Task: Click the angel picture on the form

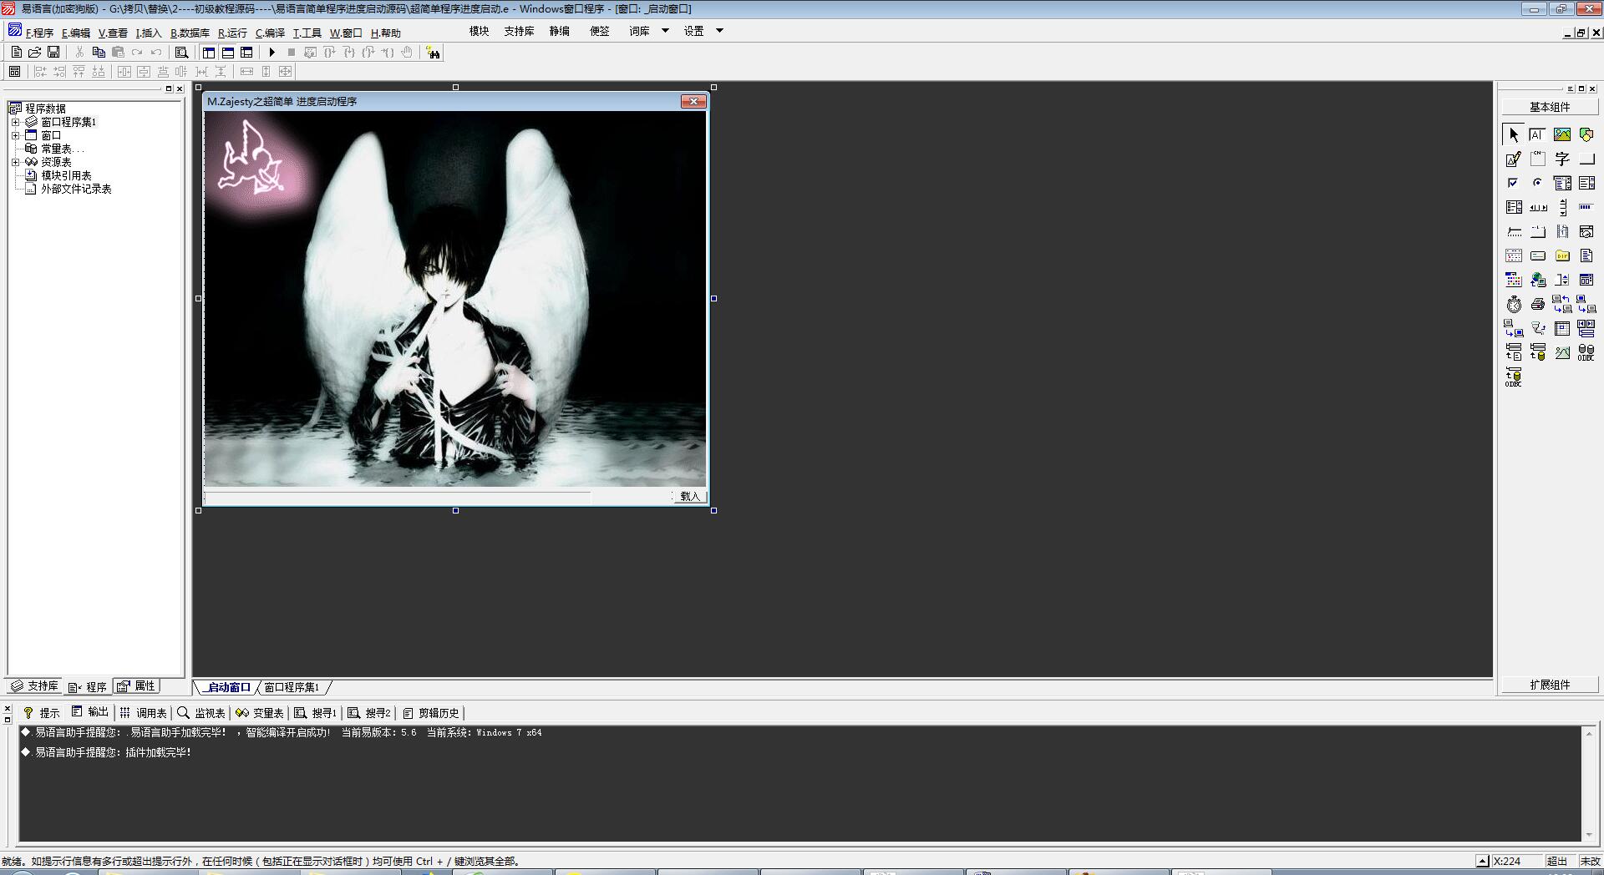Action: point(455,299)
